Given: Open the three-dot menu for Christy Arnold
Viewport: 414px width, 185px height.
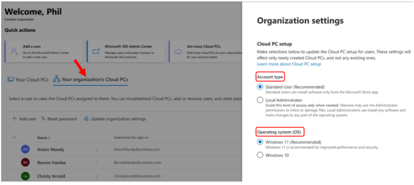Looking at the screenshot, I should point(97,176).
